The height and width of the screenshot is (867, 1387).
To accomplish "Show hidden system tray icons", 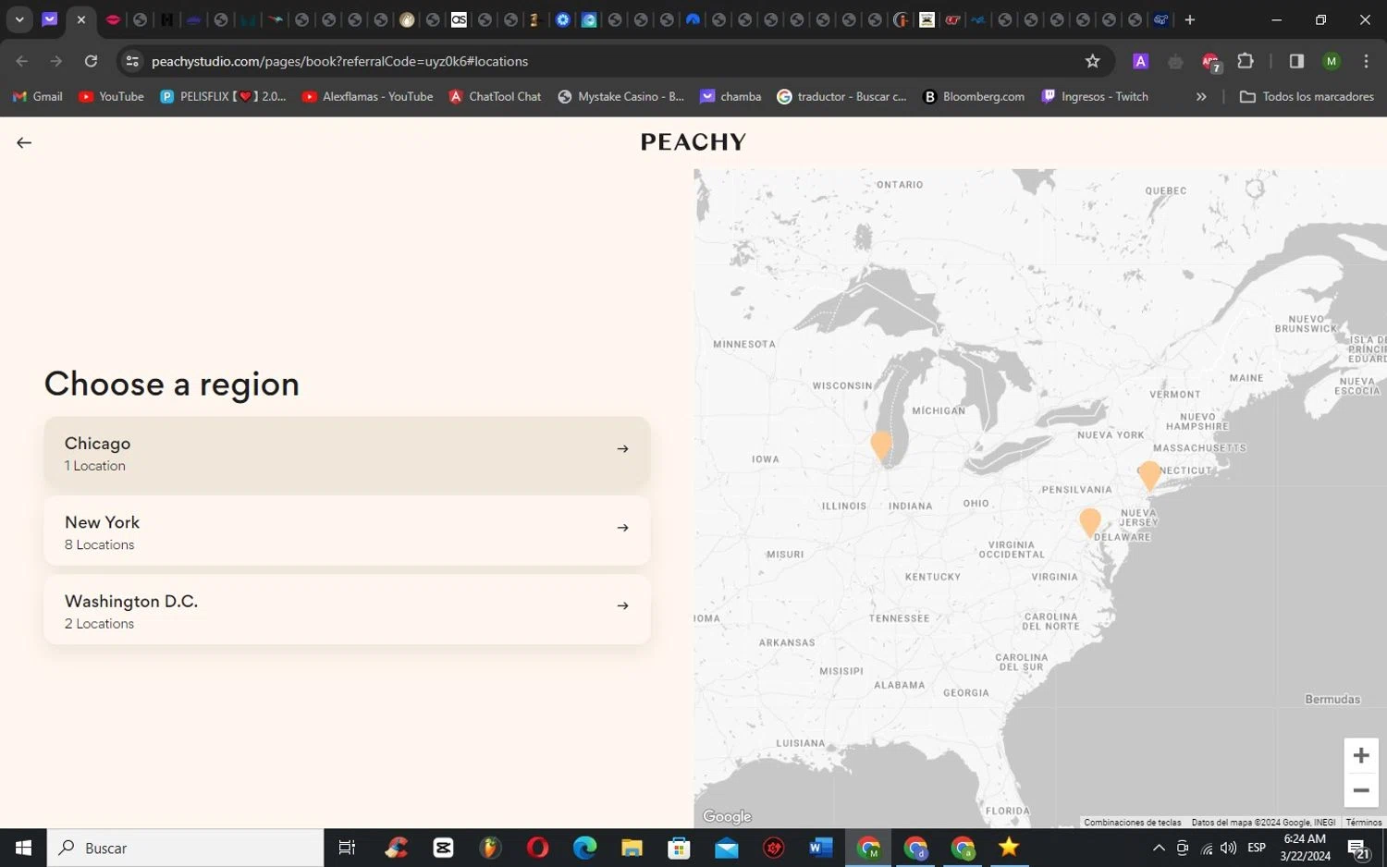I will click(1159, 848).
